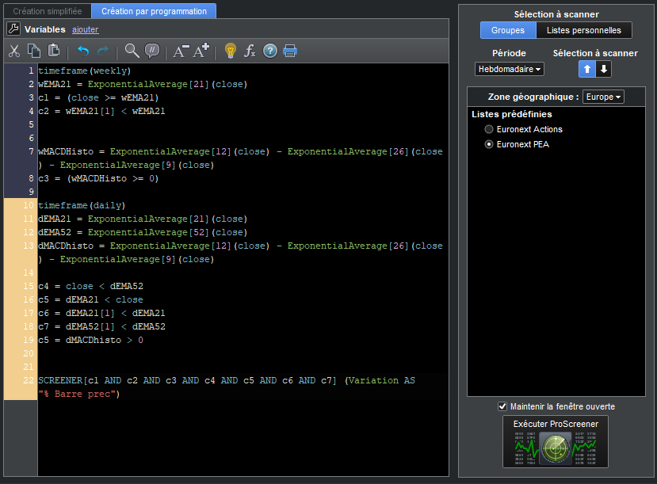Click the Cut scissors icon
This screenshot has height=484, width=657.
(x=14, y=51)
